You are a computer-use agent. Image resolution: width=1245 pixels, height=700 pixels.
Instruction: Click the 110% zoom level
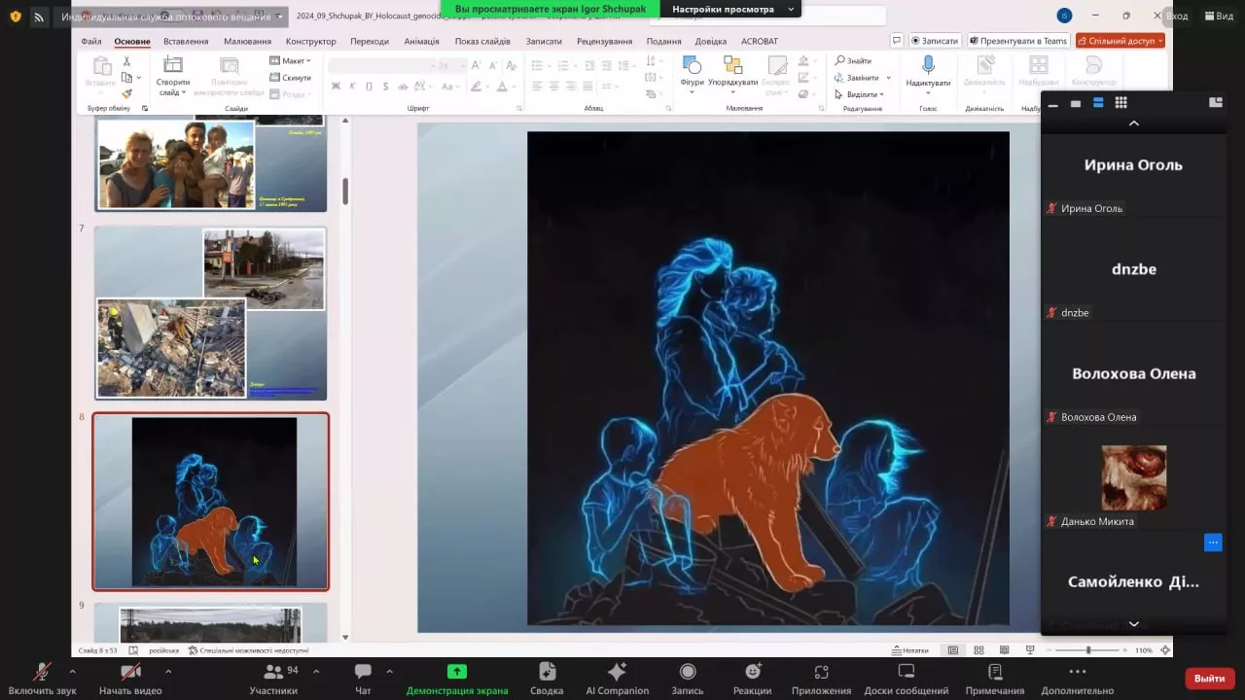click(1144, 650)
